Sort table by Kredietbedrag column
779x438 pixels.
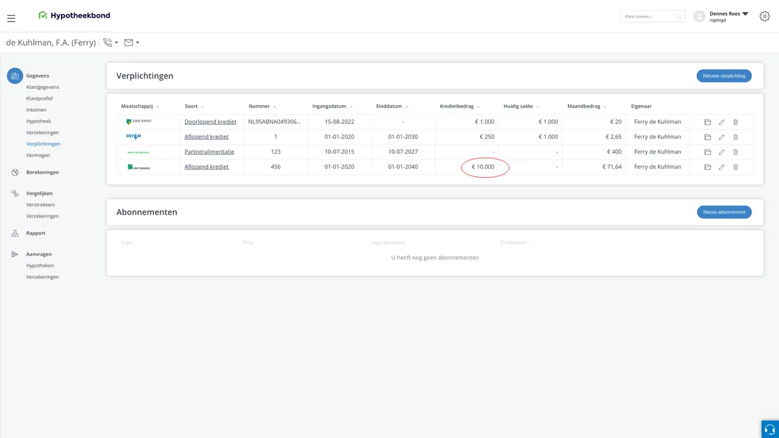click(460, 106)
